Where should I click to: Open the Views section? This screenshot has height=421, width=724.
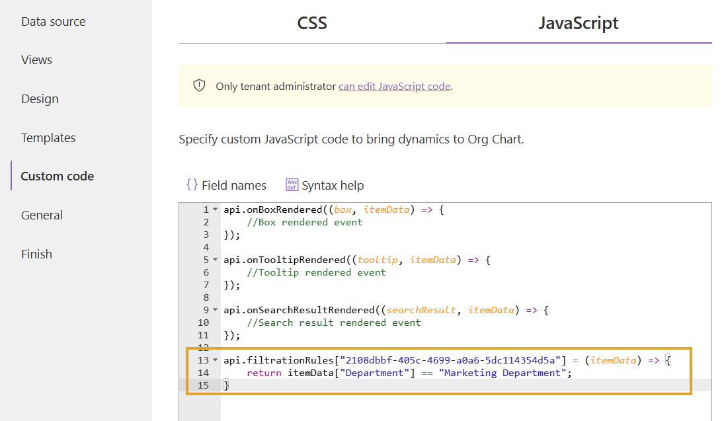[36, 60]
